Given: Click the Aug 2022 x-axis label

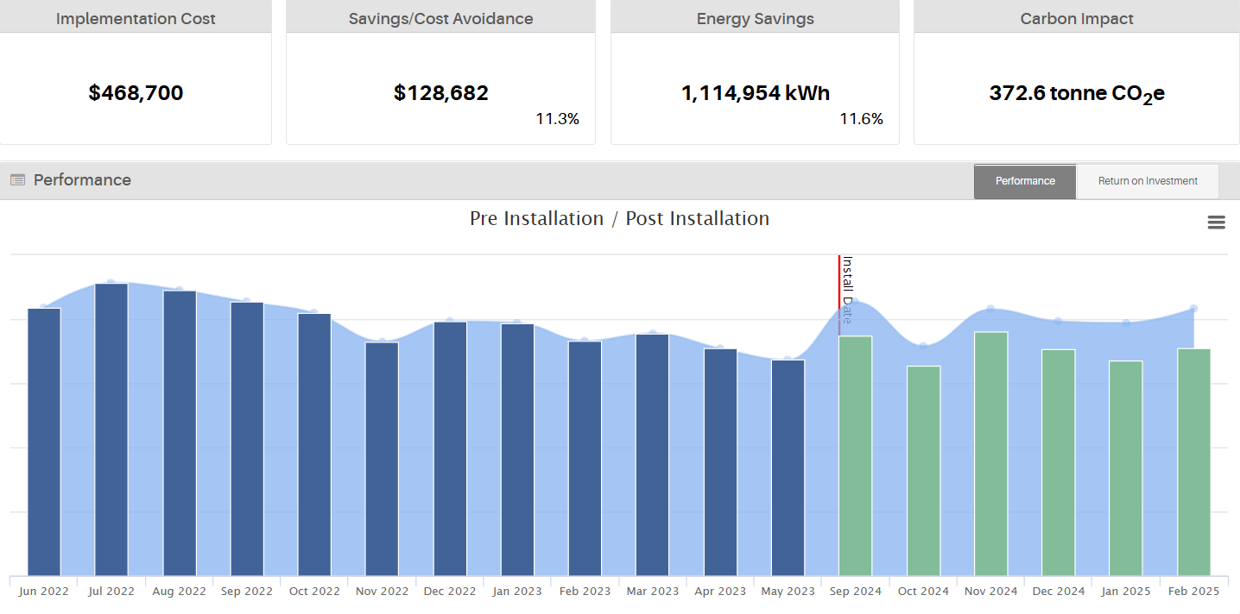Looking at the screenshot, I should 179,592.
